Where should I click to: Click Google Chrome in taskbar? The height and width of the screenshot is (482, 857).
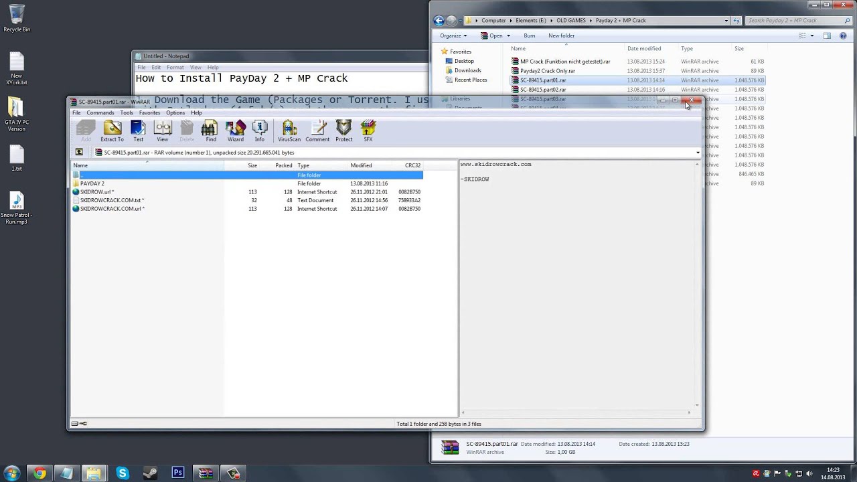coord(40,473)
